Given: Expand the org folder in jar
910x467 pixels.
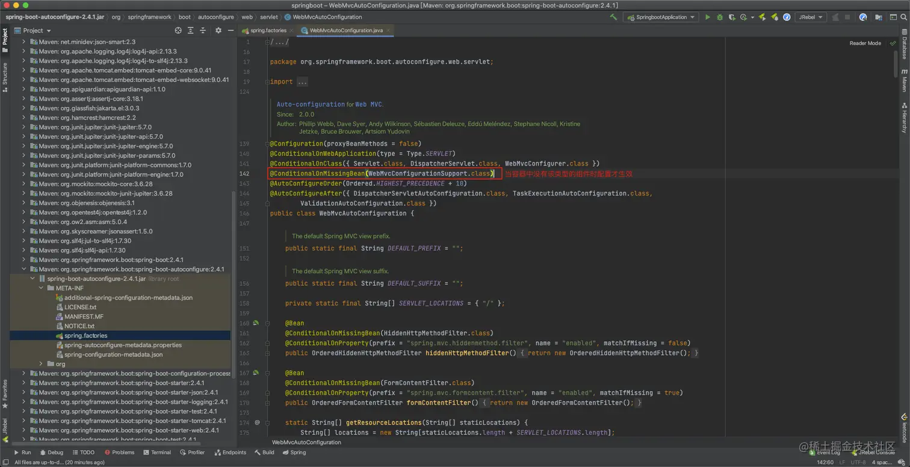Looking at the screenshot, I should [x=42, y=364].
